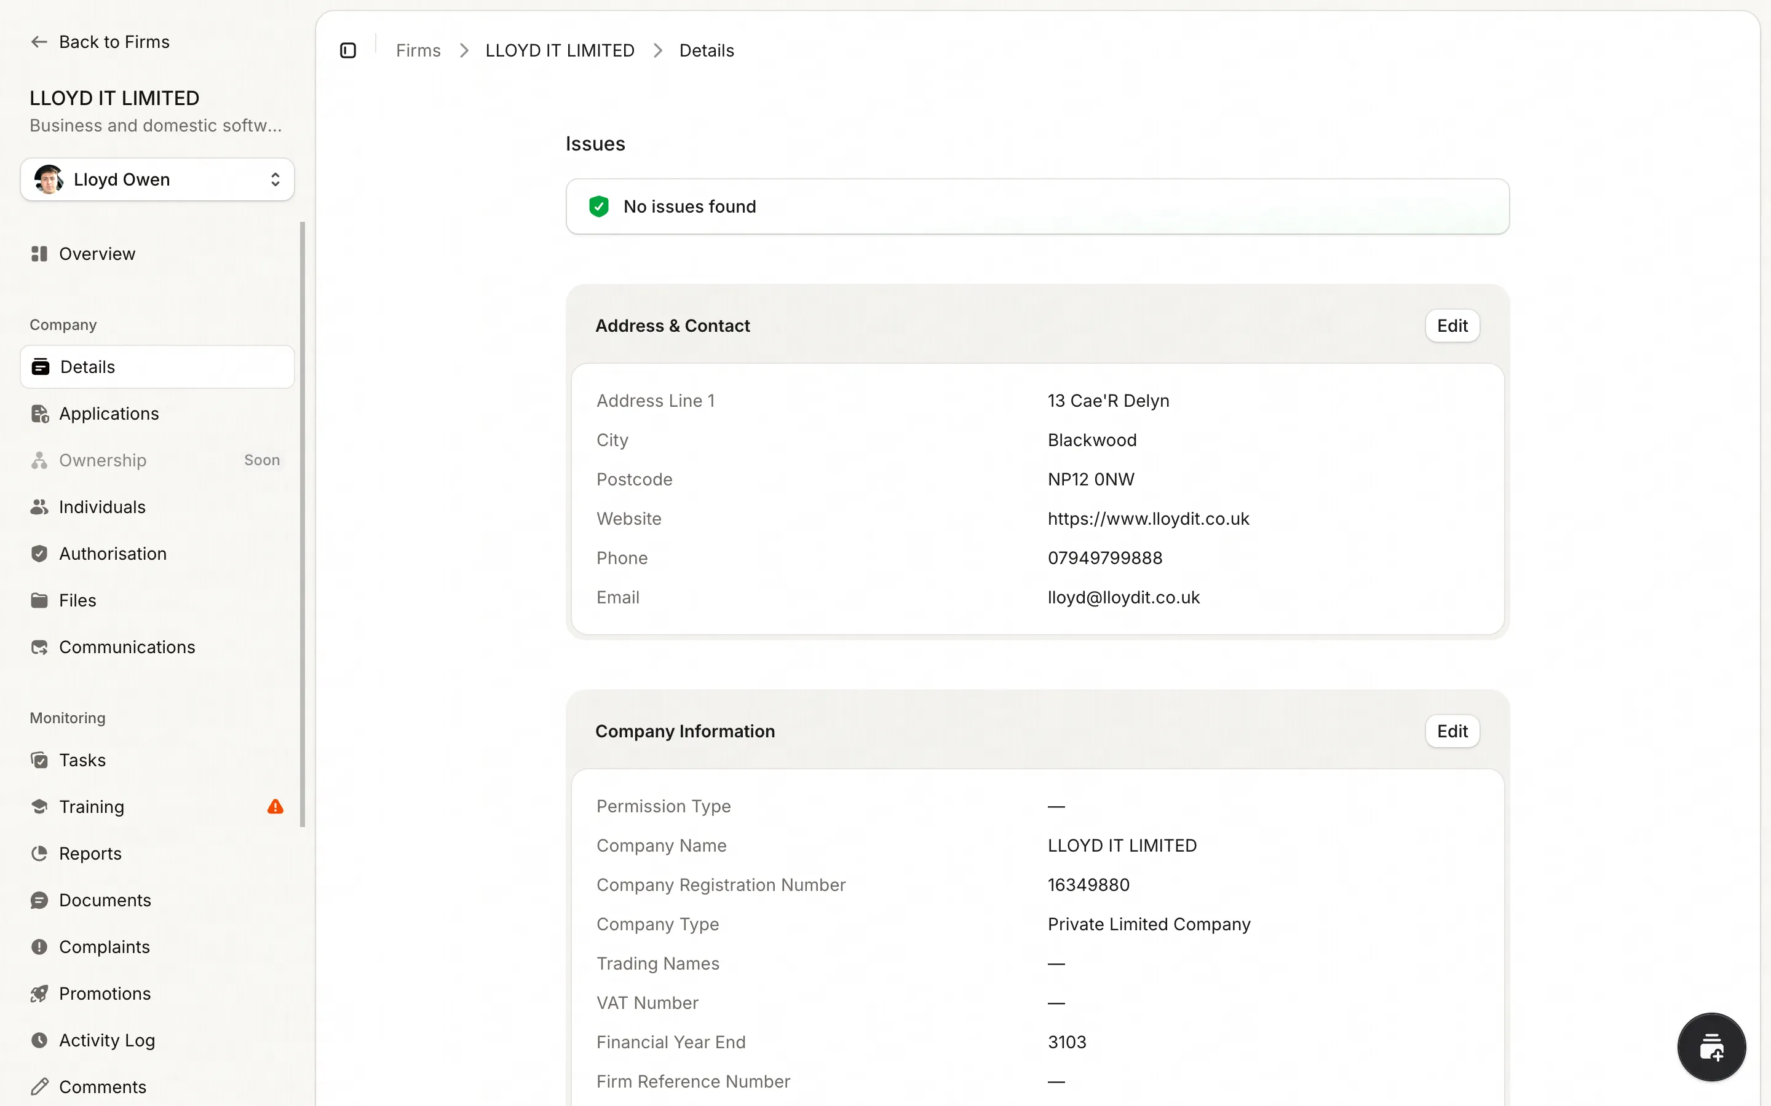Click the green shield No issues icon
The image size is (1771, 1106).
point(598,207)
